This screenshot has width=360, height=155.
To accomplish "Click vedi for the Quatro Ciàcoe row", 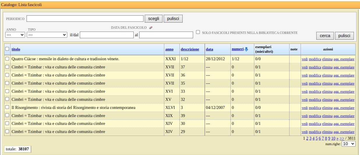I will point(305,59).
